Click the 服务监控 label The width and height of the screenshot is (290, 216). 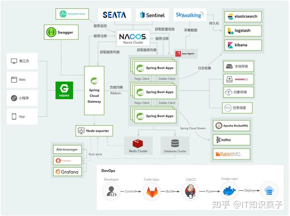100,26
